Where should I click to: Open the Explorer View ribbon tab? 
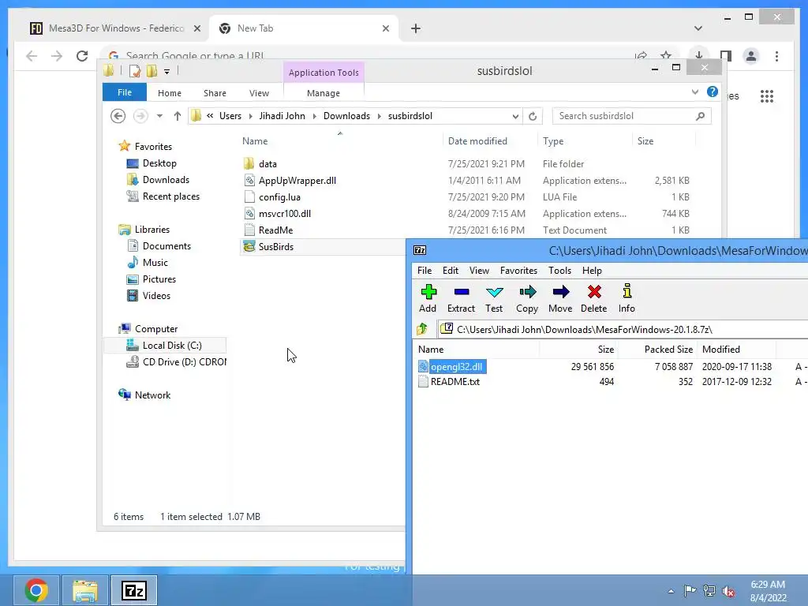(259, 93)
